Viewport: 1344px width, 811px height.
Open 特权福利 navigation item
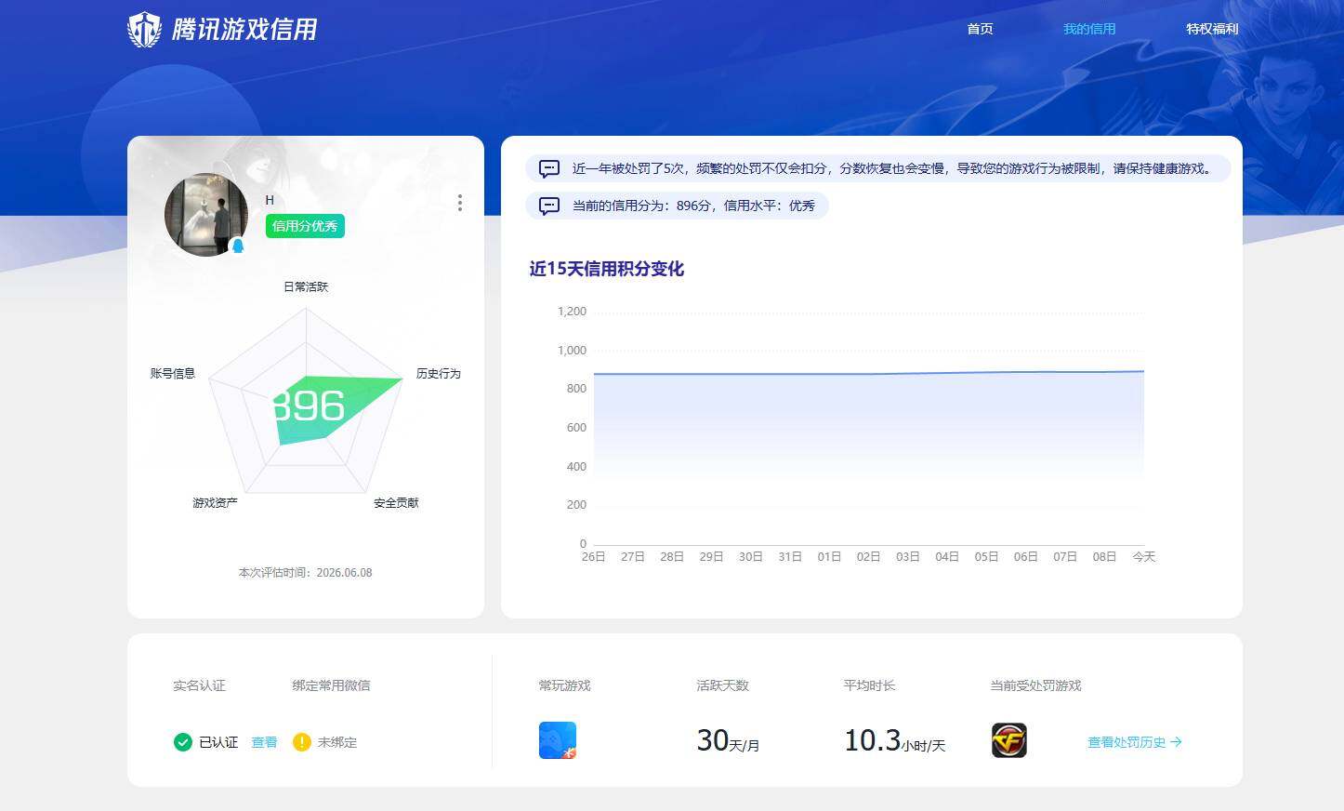point(1212,29)
